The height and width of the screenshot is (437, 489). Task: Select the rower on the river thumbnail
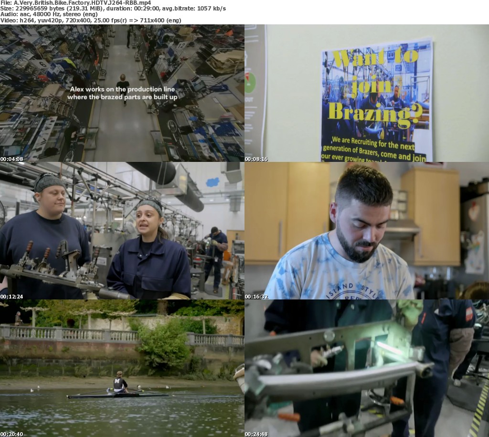coord(122,368)
